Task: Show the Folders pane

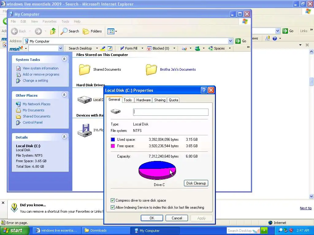Action: (x=92, y=31)
